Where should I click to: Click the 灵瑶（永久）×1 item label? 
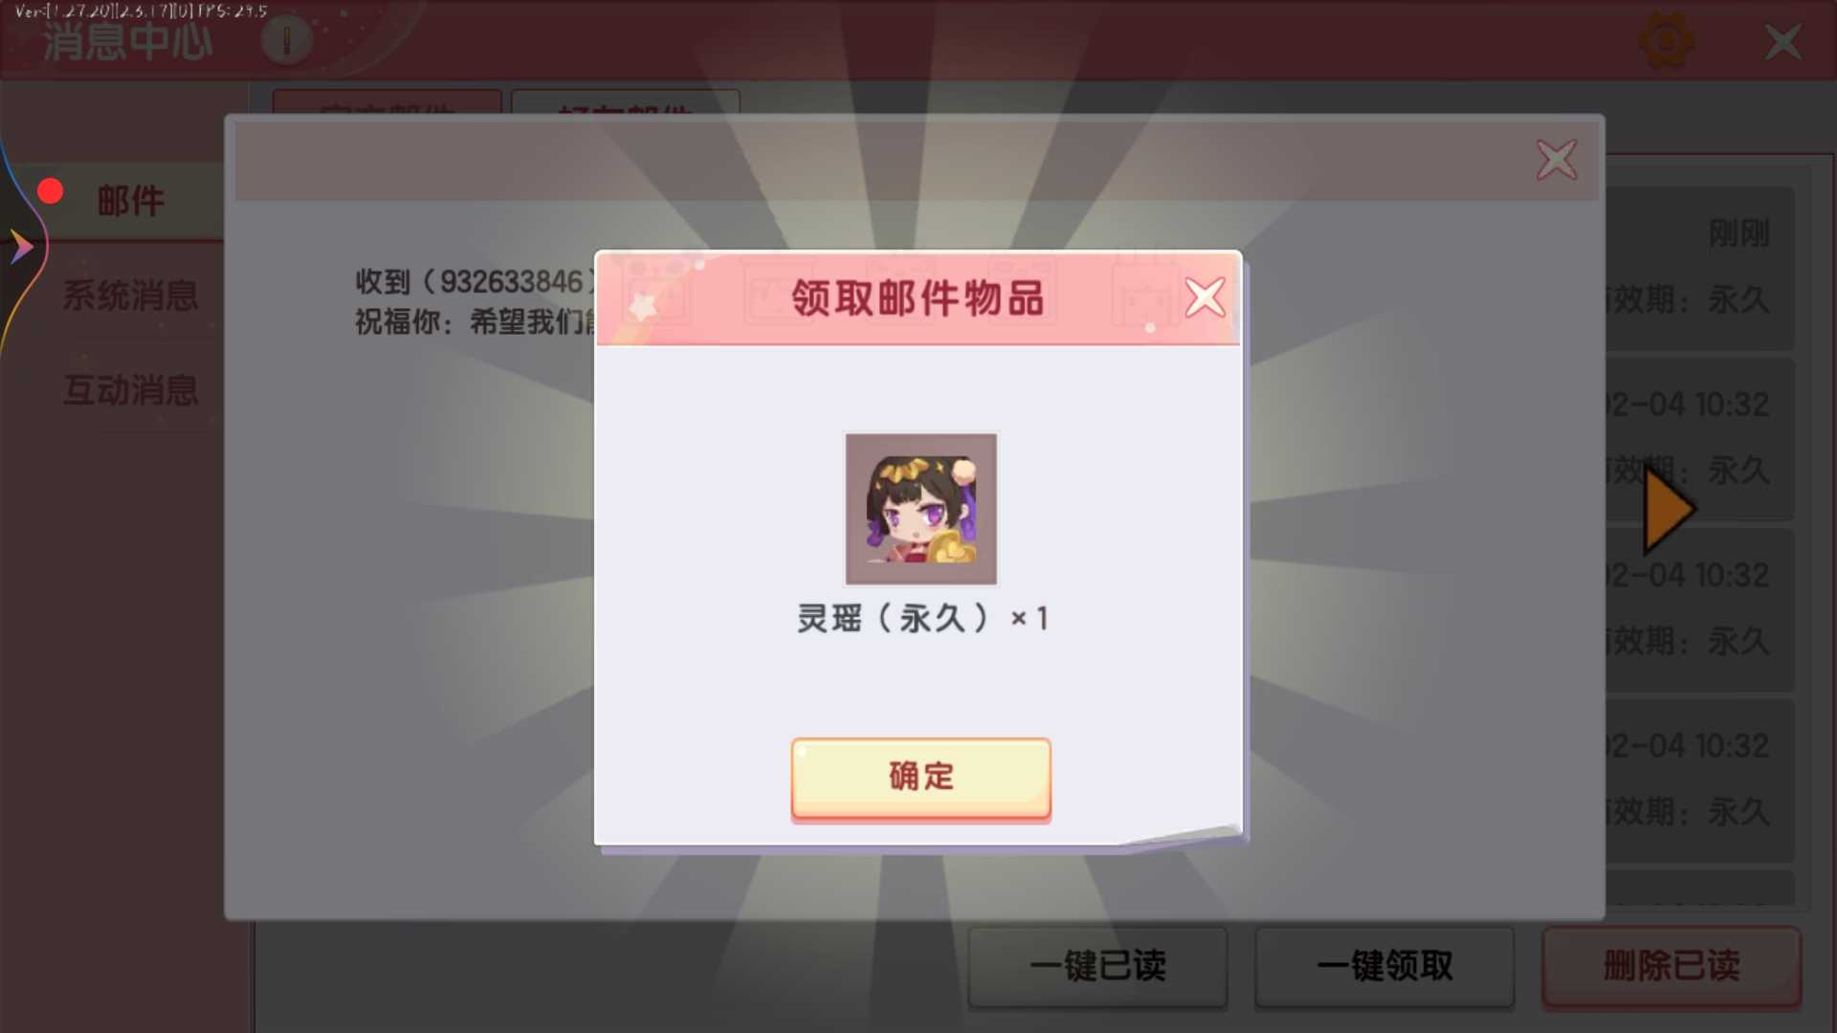point(922,619)
